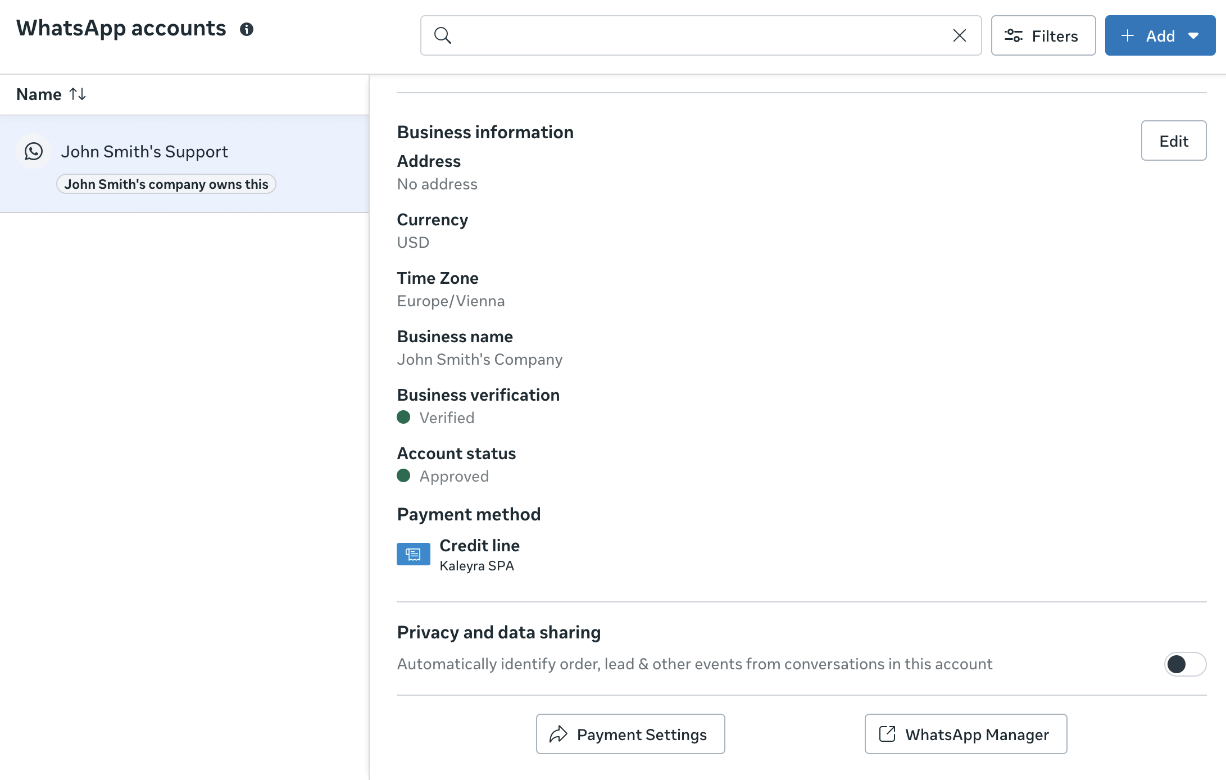
Task: Click the plus Add button
Action: (x=1147, y=35)
